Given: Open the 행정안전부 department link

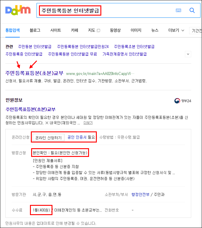Looking at the screenshot, I should (x=141, y=195).
